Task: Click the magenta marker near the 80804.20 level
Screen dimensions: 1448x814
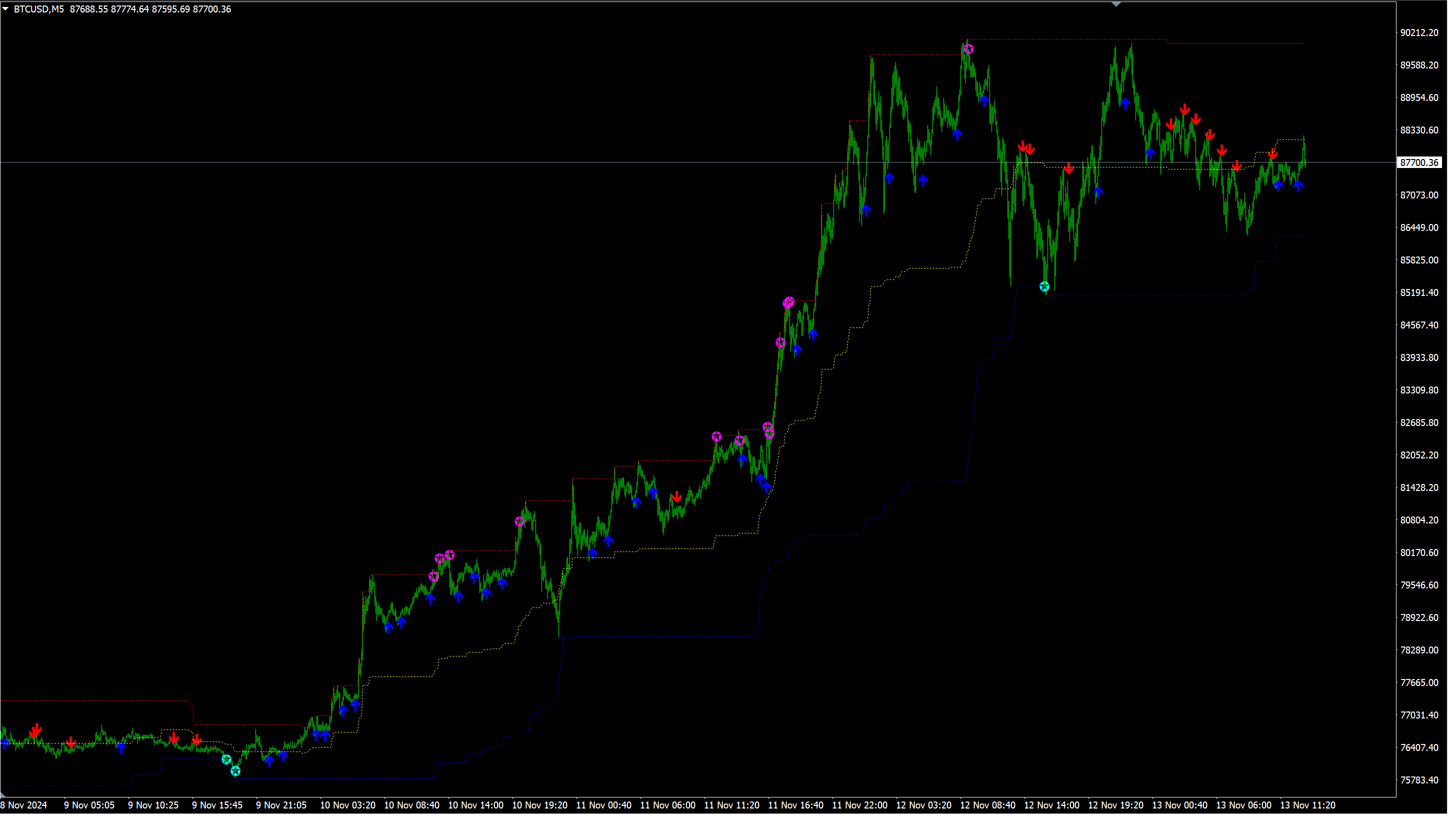Action: pyautogui.click(x=520, y=521)
